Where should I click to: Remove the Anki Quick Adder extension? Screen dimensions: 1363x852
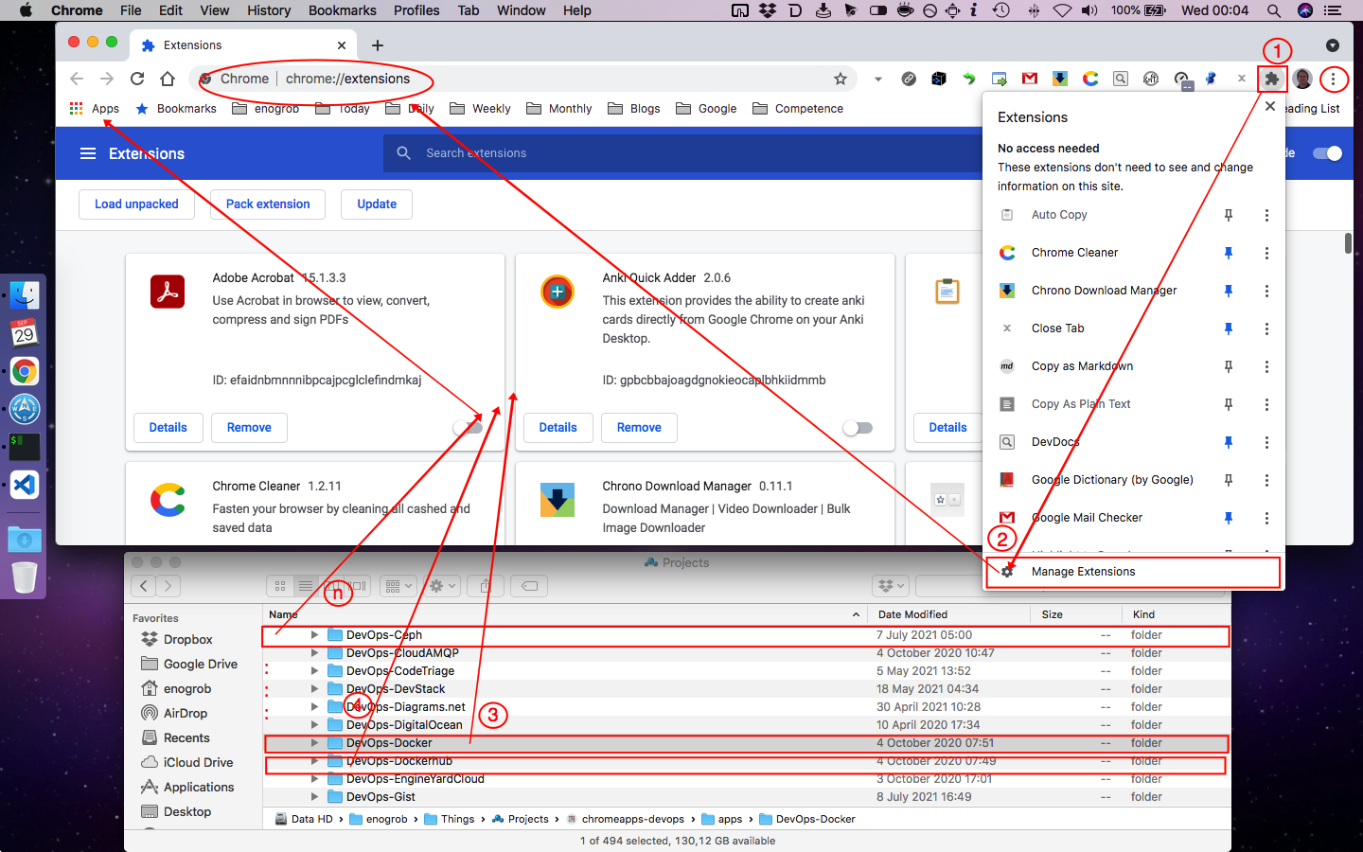coord(639,428)
